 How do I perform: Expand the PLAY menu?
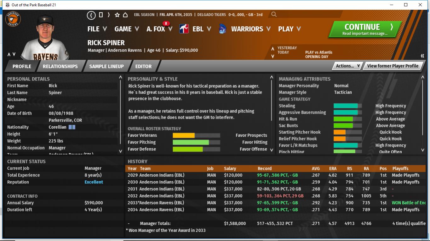[289, 29]
